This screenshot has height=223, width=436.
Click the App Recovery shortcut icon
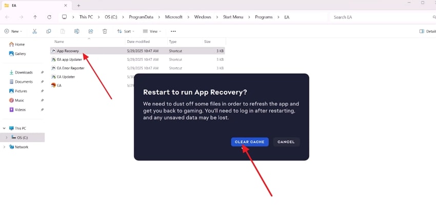(x=54, y=51)
